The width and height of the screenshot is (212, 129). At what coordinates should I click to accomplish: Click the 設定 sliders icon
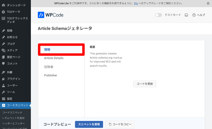pos(3,99)
